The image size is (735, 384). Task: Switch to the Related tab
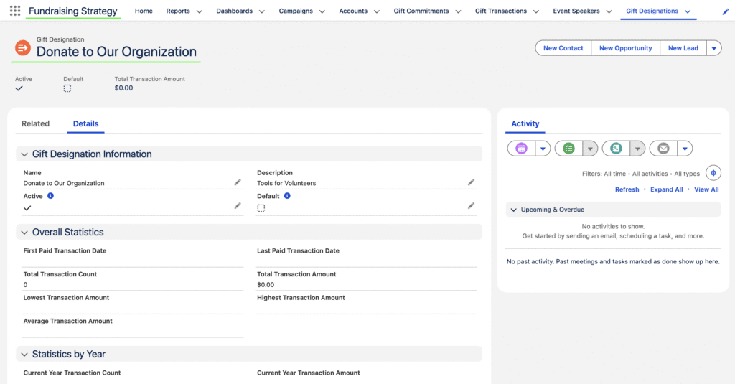[x=35, y=123]
